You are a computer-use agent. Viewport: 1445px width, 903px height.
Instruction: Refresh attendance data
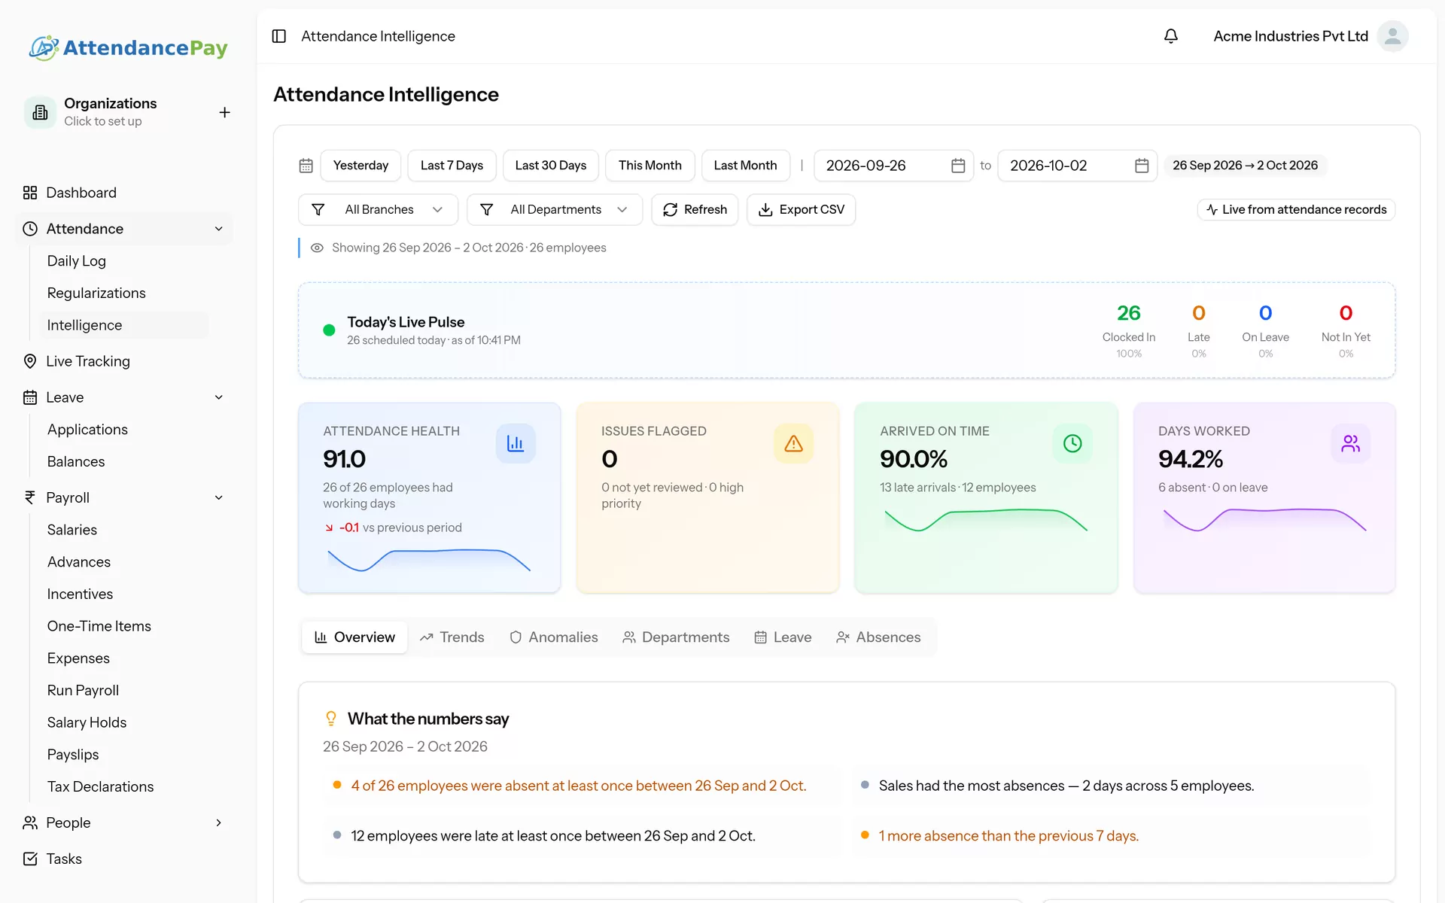(695, 209)
